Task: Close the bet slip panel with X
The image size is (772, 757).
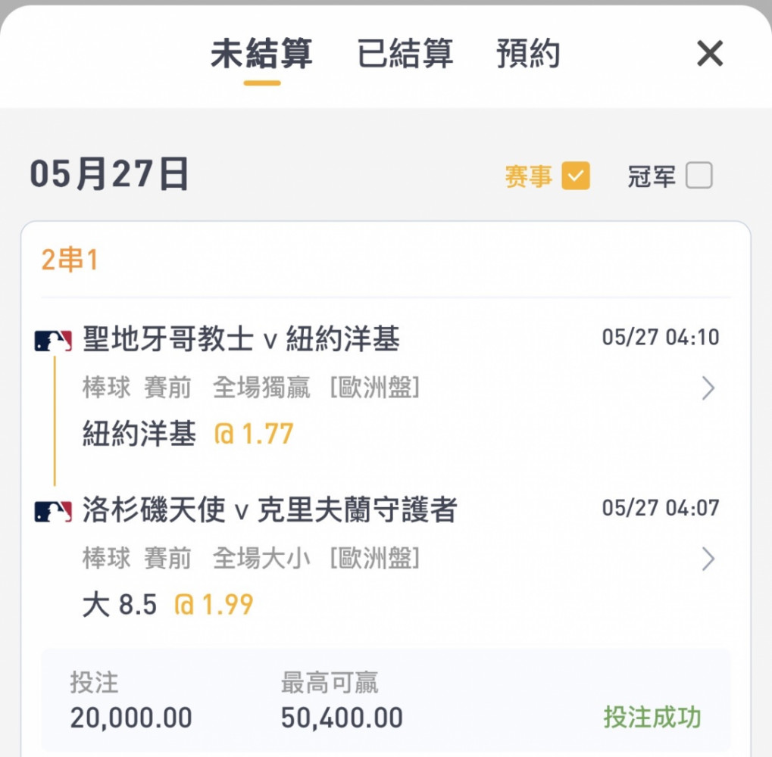Action: (710, 53)
